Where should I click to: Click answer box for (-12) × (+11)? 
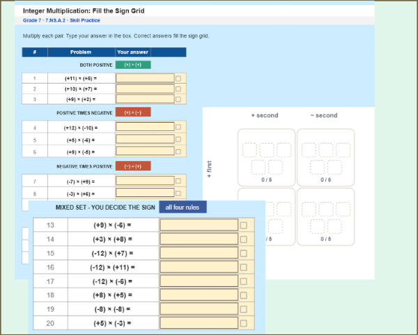tap(199, 267)
